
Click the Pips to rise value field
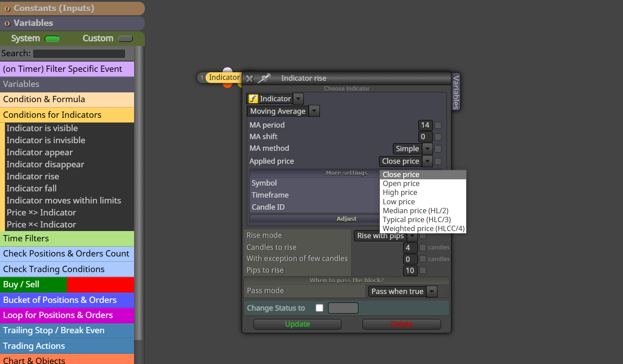(x=410, y=270)
